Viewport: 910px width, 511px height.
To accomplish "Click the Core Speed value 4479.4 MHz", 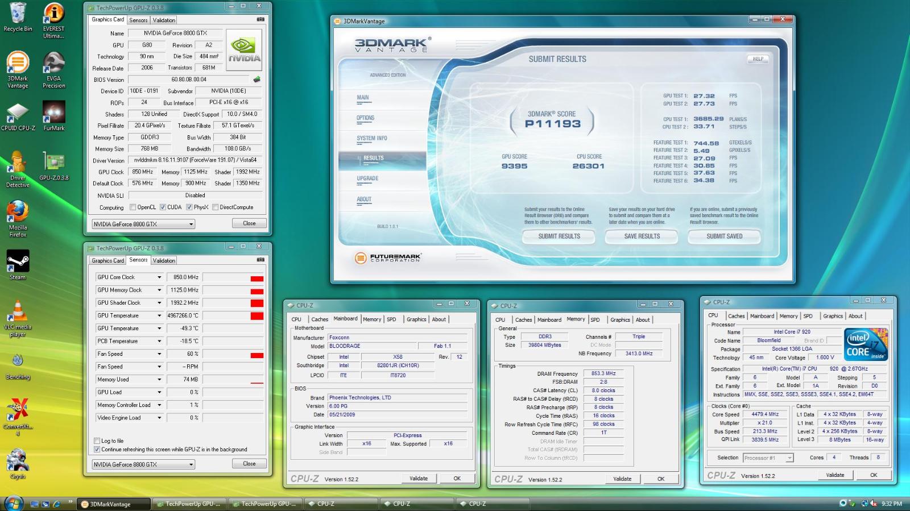I will [x=765, y=414].
